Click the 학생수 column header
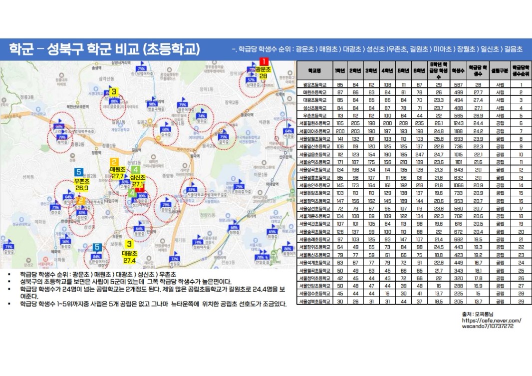532x376 pixels. (x=458, y=70)
